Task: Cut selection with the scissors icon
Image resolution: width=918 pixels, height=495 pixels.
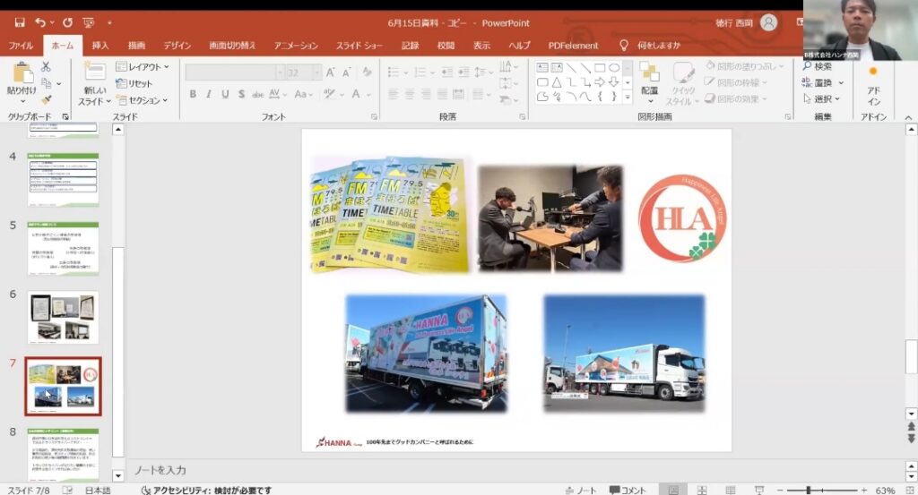Action: pos(46,67)
